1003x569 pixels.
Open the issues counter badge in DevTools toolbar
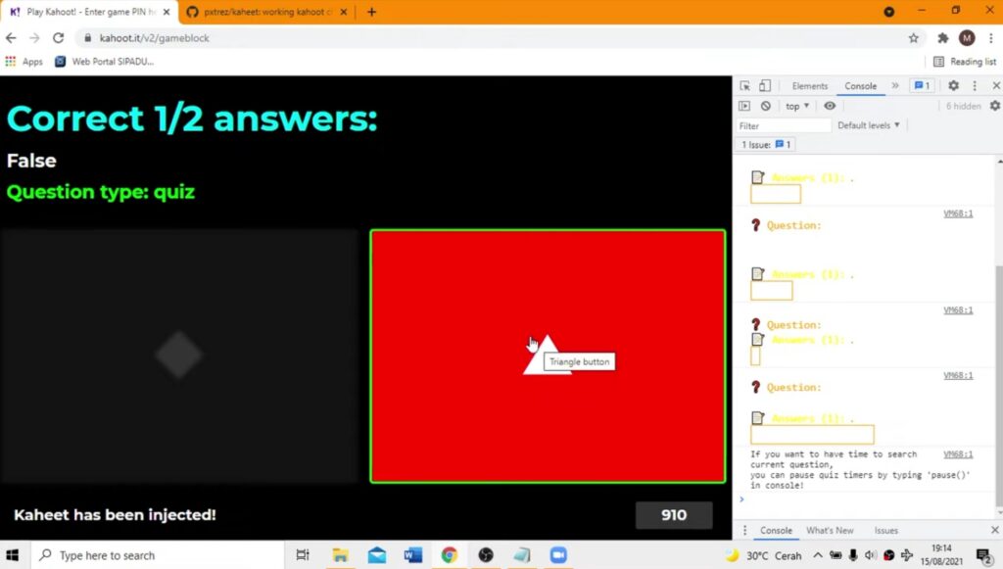click(922, 85)
